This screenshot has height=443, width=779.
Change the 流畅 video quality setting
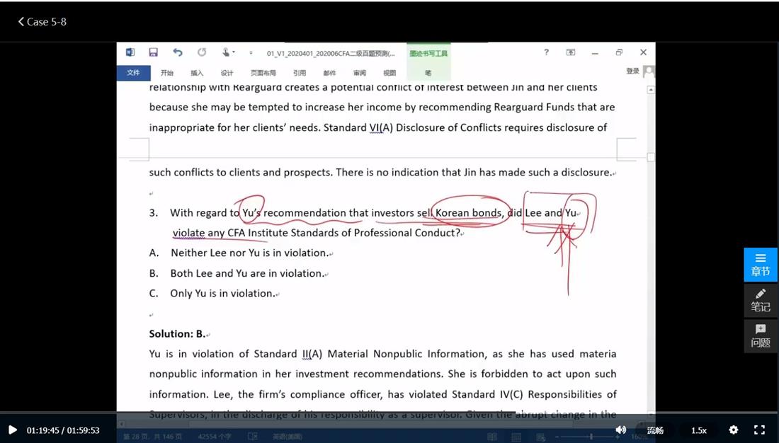pyautogui.click(x=655, y=430)
